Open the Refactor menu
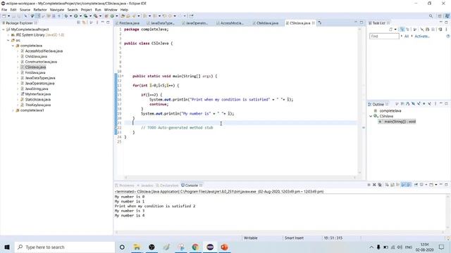This screenshot has height=253, width=451. click(40, 10)
